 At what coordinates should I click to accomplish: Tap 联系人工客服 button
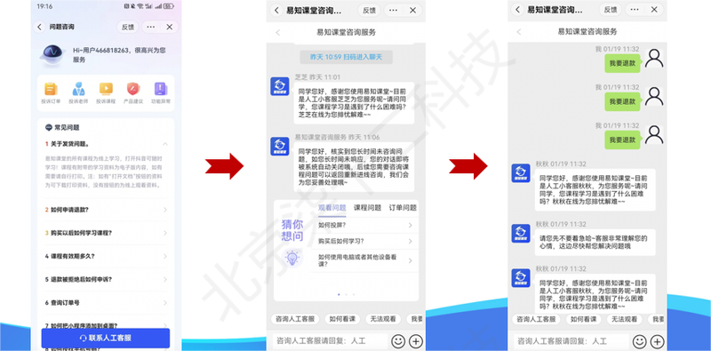tap(106, 338)
